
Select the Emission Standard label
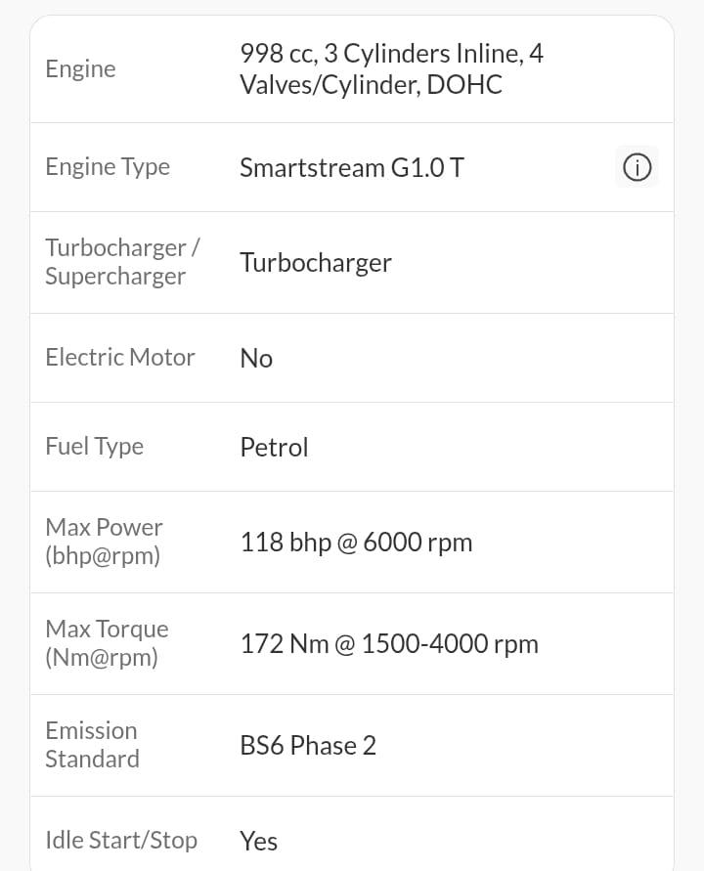(x=92, y=745)
